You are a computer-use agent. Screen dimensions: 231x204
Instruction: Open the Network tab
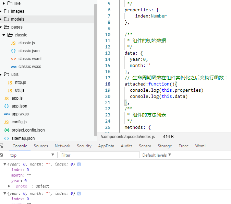click(x=62, y=146)
